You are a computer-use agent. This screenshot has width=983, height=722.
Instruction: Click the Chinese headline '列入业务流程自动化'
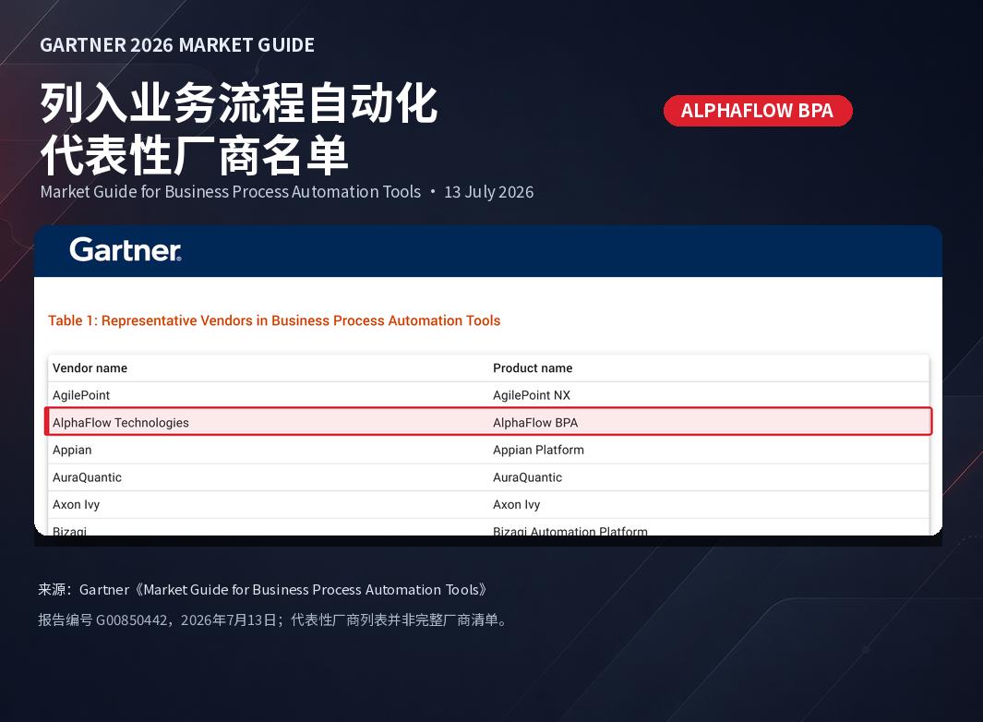238,102
